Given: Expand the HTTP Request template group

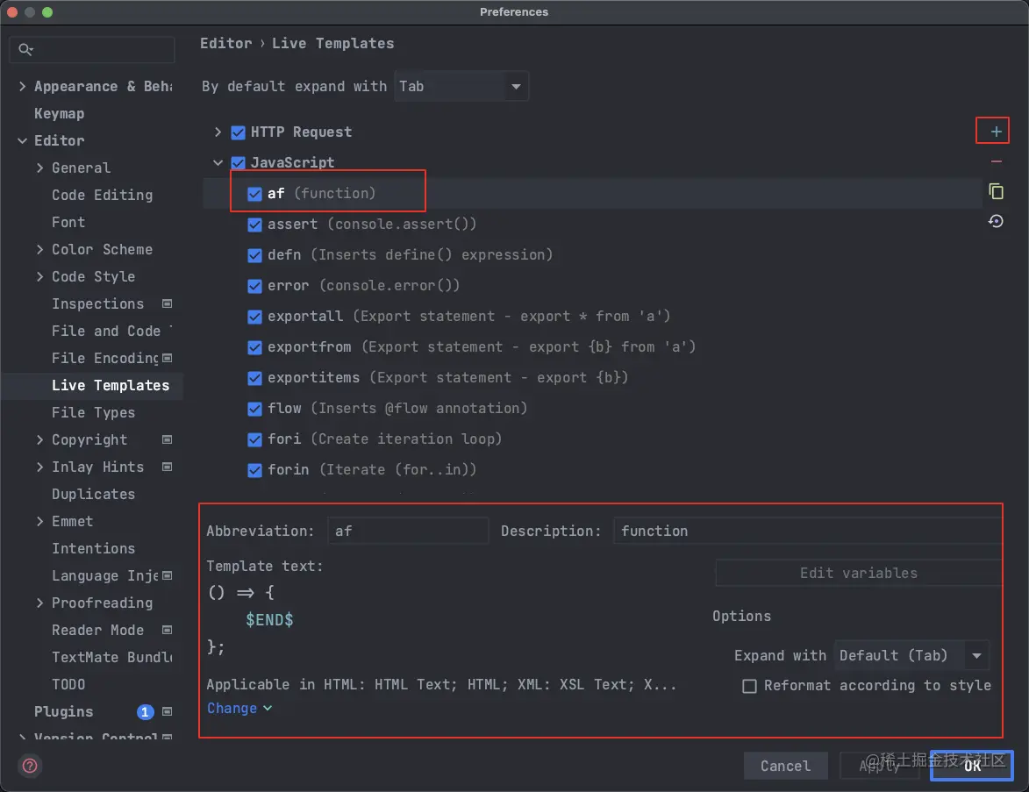Looking at the screenshot, I should tap(218, 132).
